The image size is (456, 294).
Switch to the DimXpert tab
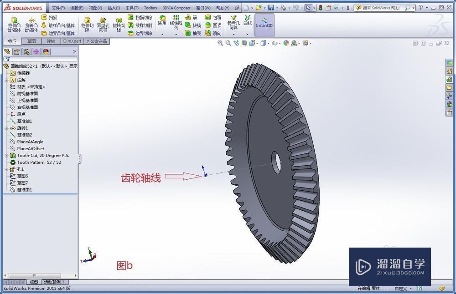(x=72, y=41)
